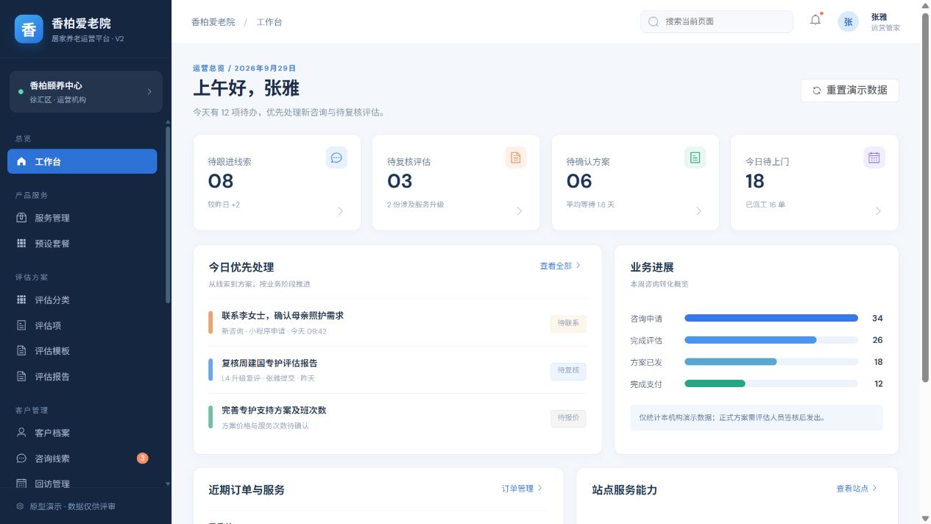Viewport: 931px width, 524px height.
Task: Click 香柏爱老院 breadcrumb
Action: pos(213,22)
